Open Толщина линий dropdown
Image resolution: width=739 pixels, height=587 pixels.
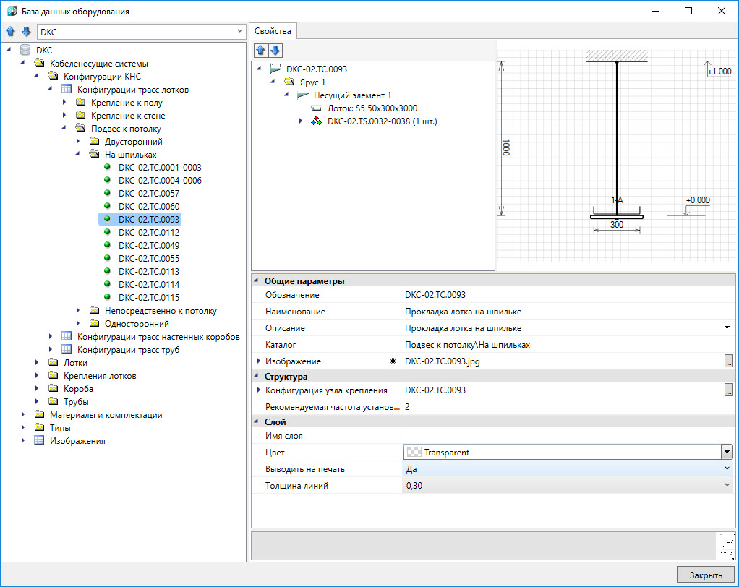tap(727, 485)
